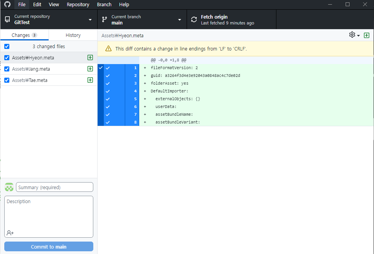Screen dimensions: 374x254
Task: Open the Repository menu
Action: point(78,5)
